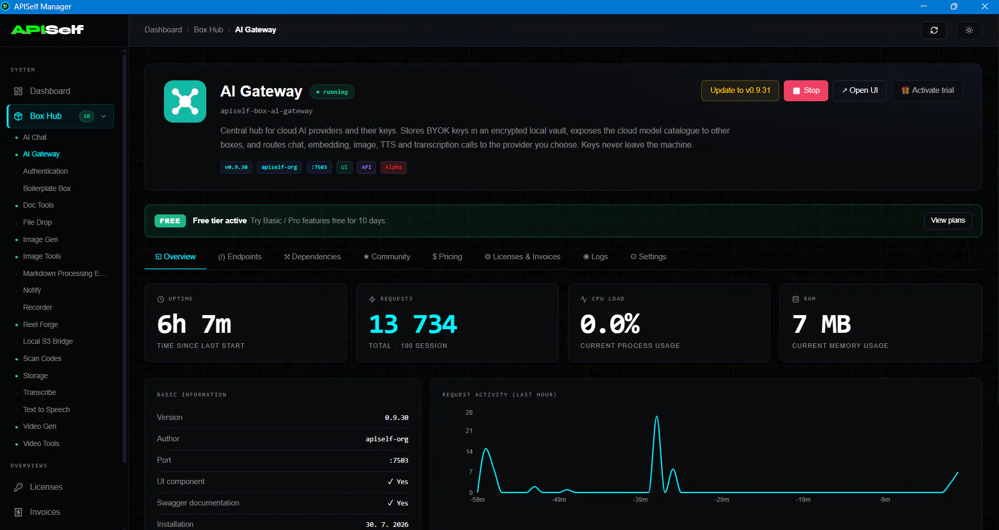This screenshot has height=530, width=999.
Task: Click the v0.9.30 version tag
Action: tap(236, 167)
